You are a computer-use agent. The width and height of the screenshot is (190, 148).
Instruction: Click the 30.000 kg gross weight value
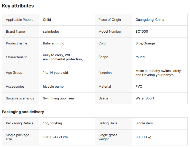143,137
